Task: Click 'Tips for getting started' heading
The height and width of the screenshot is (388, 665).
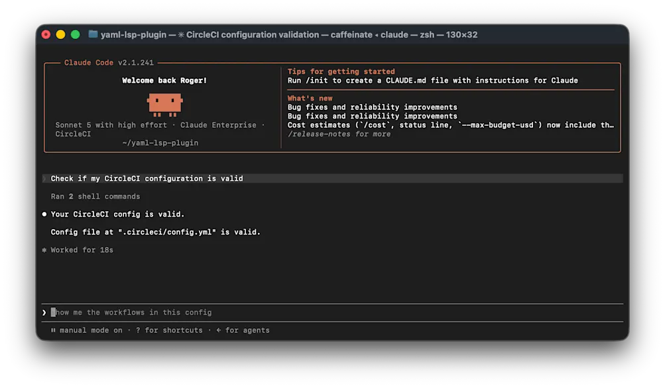Action: click(341, 72)
